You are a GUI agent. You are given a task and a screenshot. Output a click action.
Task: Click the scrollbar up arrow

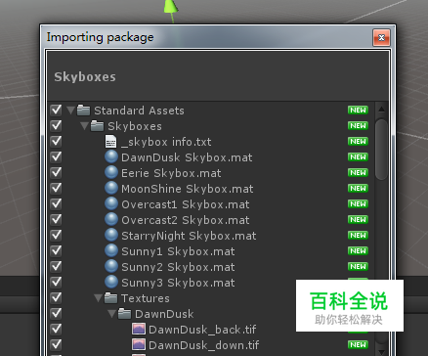[381, 110]
